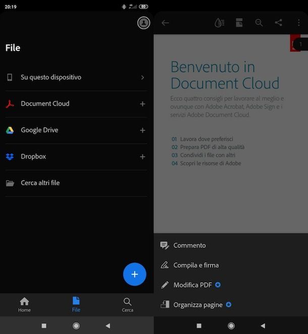This screenshot has width=308, height=334.
Task: Tap Prepara PDF di alta qualità item
Action: pyautogui.click(x=208, y=147)
